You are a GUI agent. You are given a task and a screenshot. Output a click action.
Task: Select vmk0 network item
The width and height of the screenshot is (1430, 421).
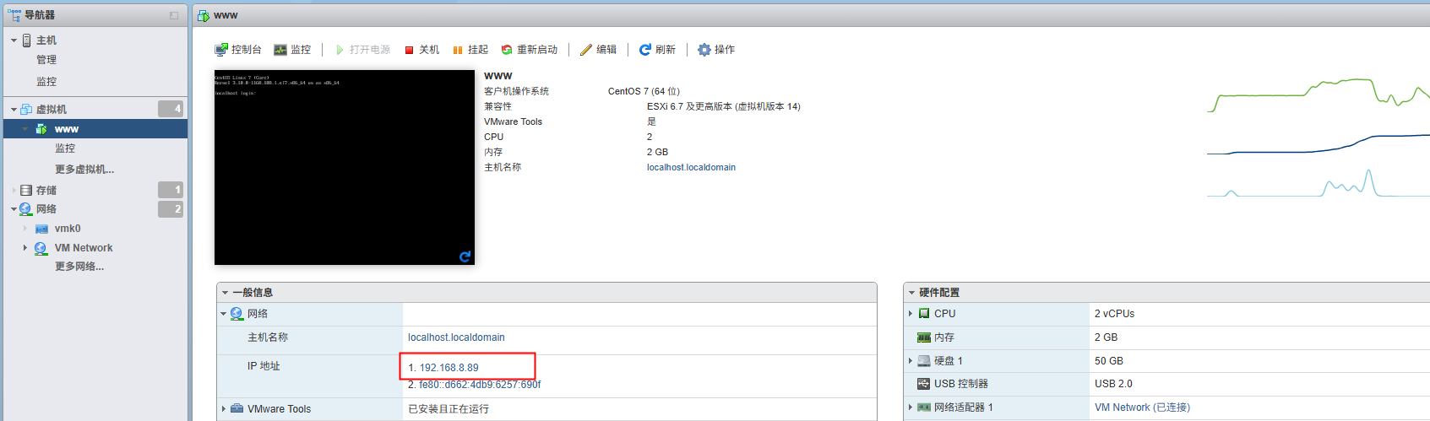[x=68, y=229]
